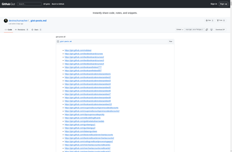This screenshot has width=232, height=152.
Task: Open link ending bestbooksandcourses2
Action: [x=84, y=57]
